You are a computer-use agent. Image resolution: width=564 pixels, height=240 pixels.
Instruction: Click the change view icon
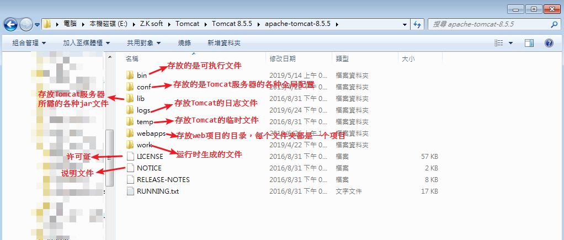498,43
